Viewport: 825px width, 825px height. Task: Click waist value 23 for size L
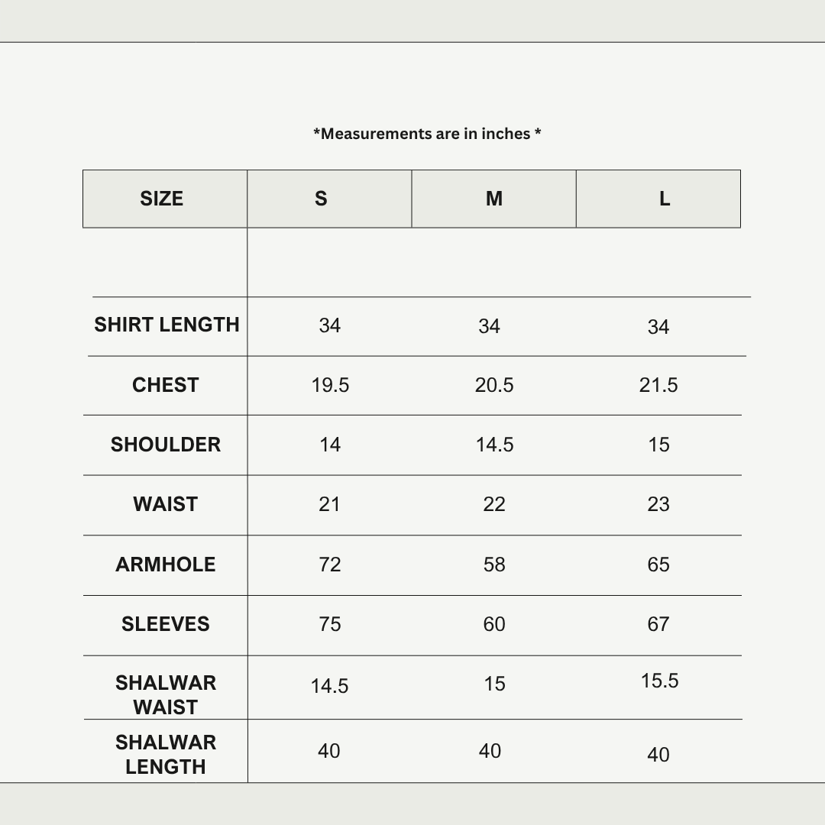[x=658, y=504]
